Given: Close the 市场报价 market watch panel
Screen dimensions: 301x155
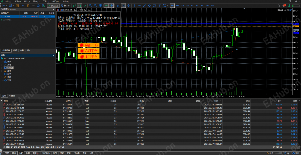Looking at the screenshot, I should [x=54, y=9].
